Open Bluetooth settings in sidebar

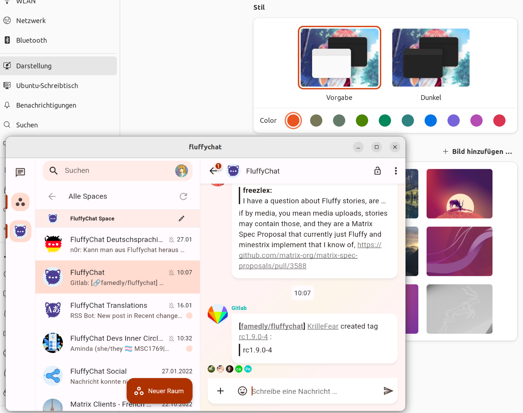(x=31, y=40)
